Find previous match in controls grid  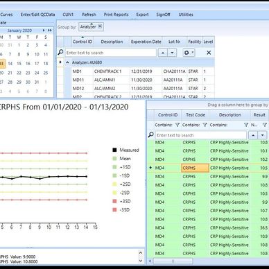tap(163, 53)
